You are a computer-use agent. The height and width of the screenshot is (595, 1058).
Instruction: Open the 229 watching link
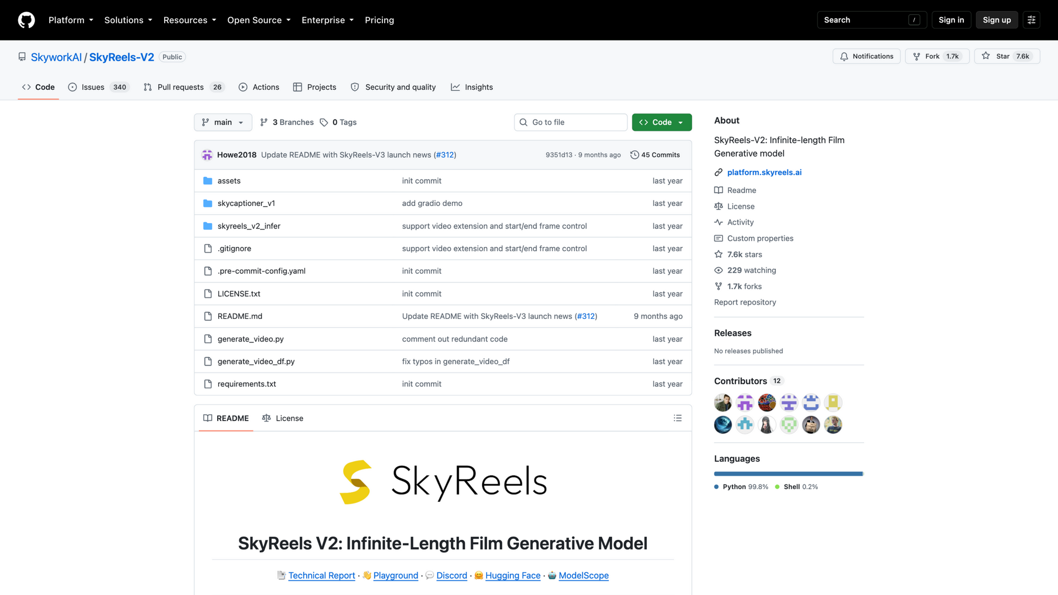point(745,270)
